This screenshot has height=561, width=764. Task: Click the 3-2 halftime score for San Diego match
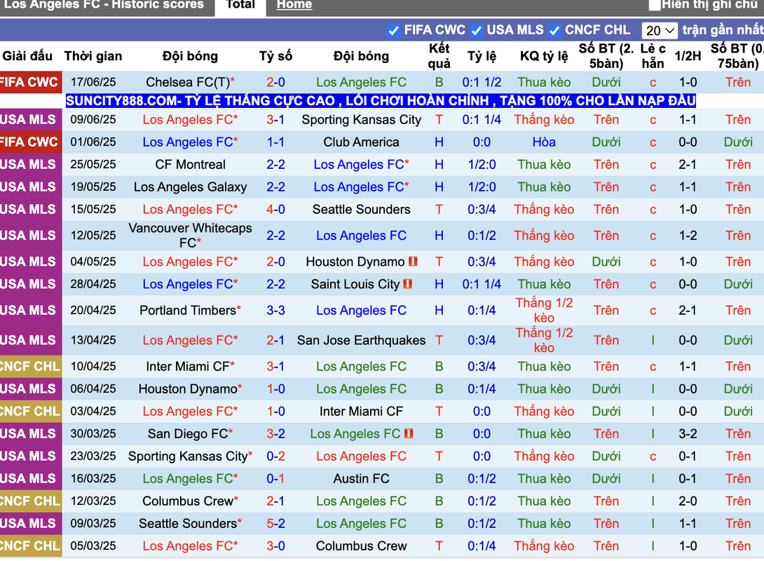pyautogui.click(x=688, y=434)
